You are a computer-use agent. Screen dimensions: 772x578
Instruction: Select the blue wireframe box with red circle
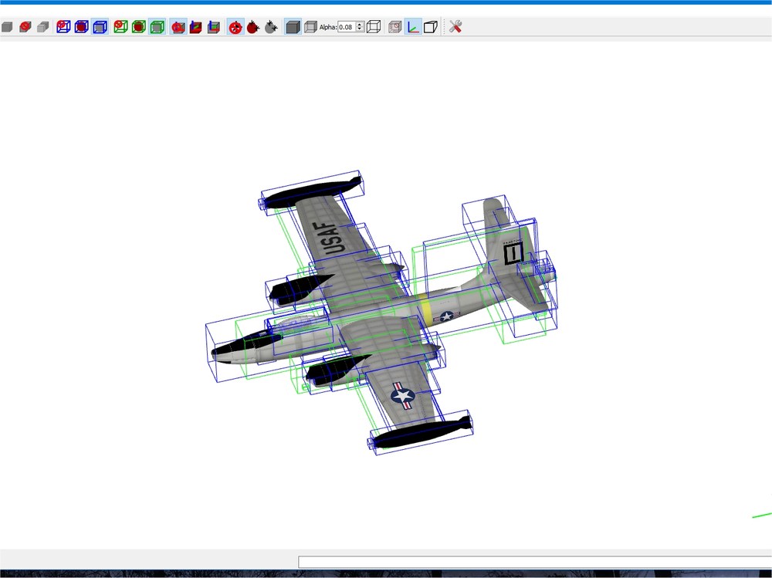[x=63, y=26]
